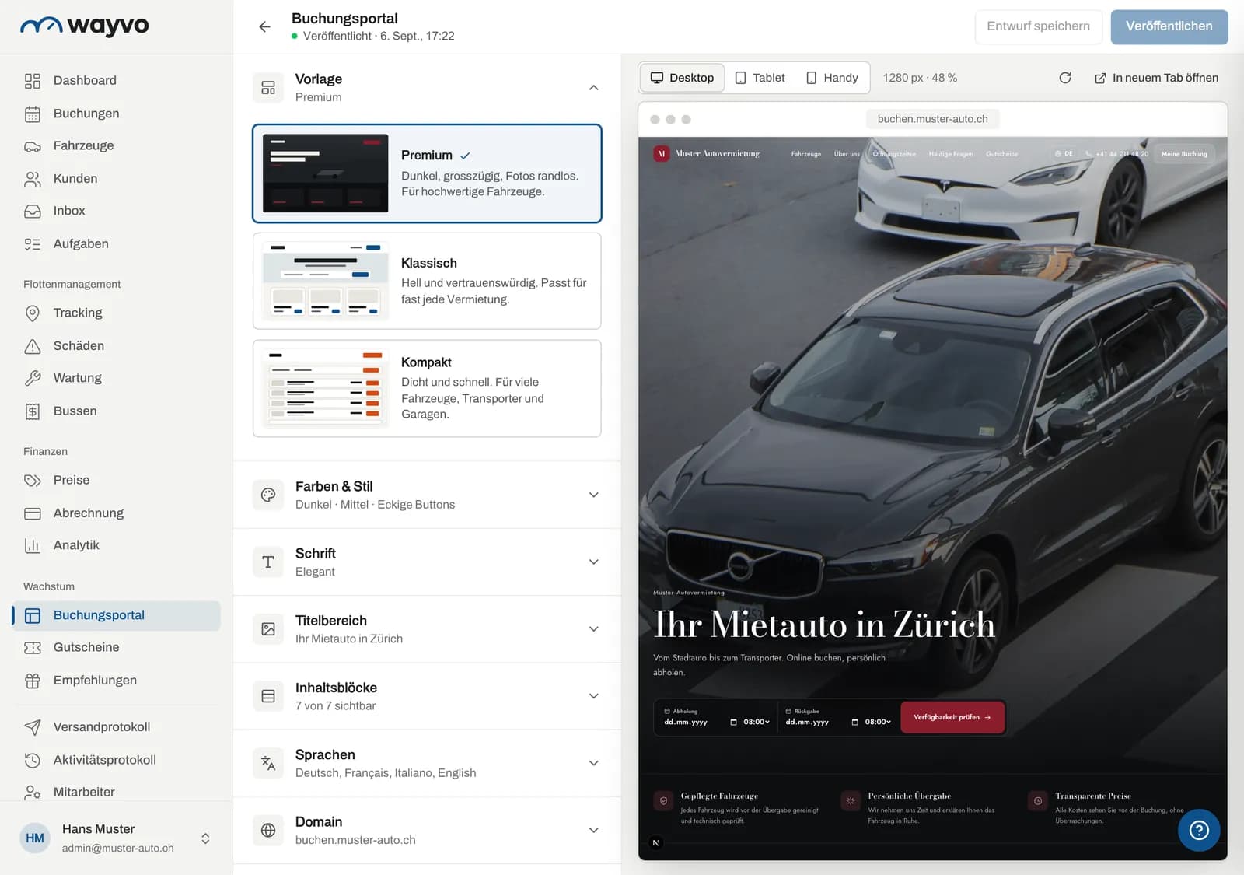Open Kunden in the sidebar
This screenshot has height=875, width=1244.
[x=117, y=179]
